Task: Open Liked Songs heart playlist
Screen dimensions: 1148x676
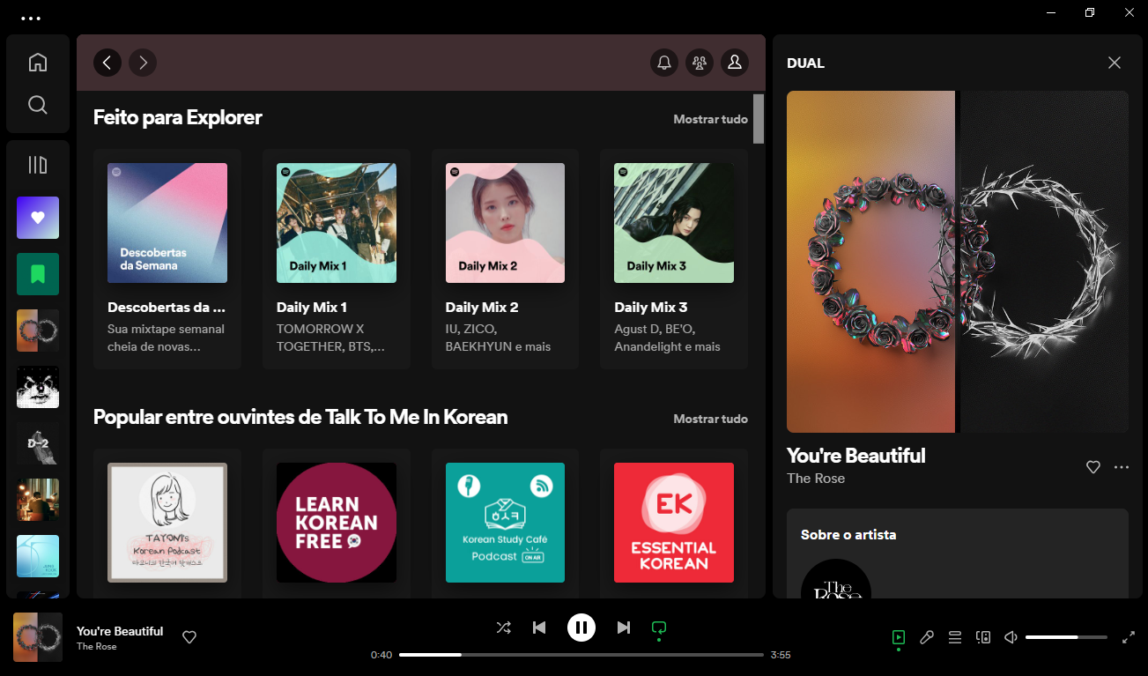Action: pos(38,218)
